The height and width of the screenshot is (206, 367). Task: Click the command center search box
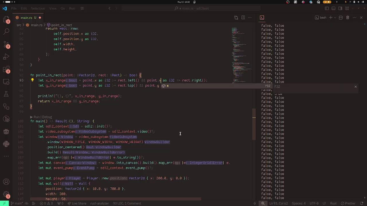(x=192, y=8)
